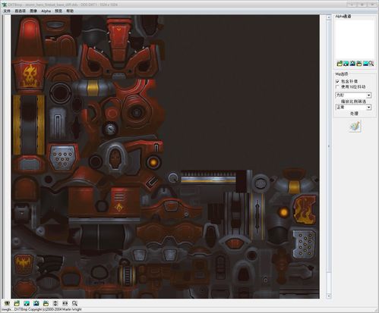Toggle the 包含补偿 checkbox in Mip options

(337, 81)
